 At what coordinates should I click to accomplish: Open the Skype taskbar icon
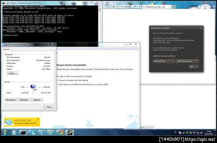point(33,133)
